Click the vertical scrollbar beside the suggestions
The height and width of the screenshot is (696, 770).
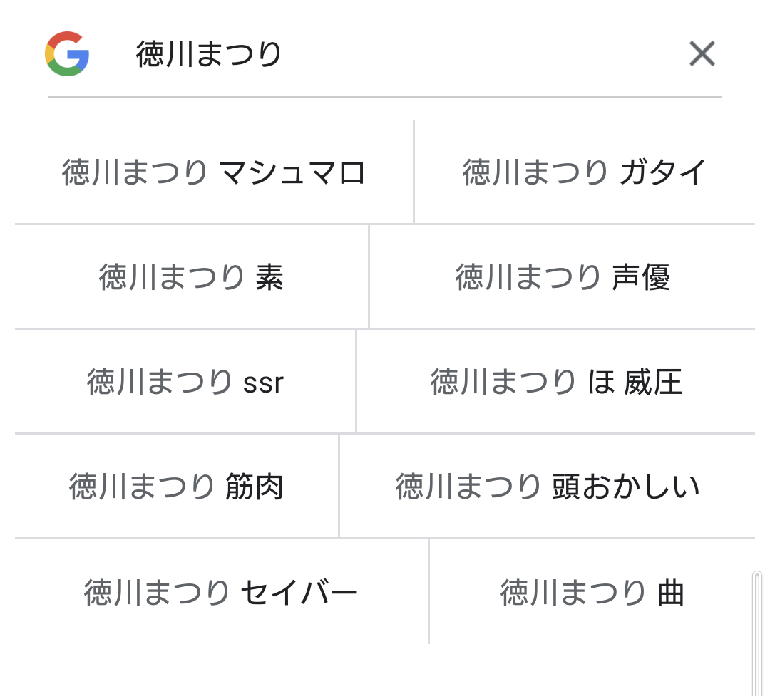tap(757, 633)
